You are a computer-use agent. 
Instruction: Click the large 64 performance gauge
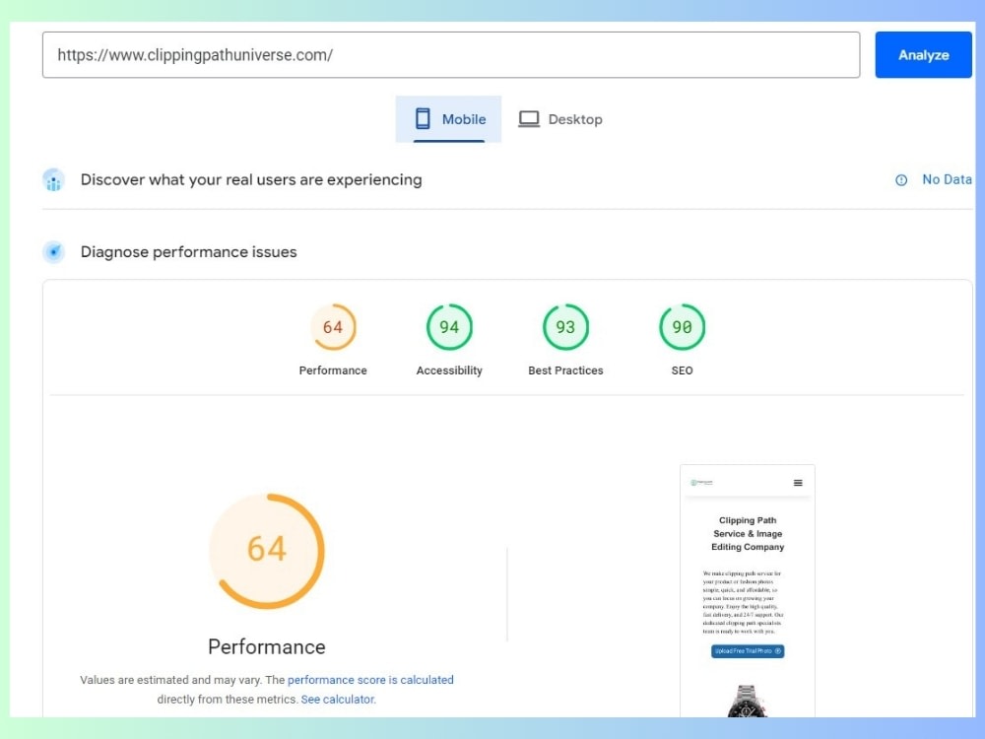(x=267, y=551)
